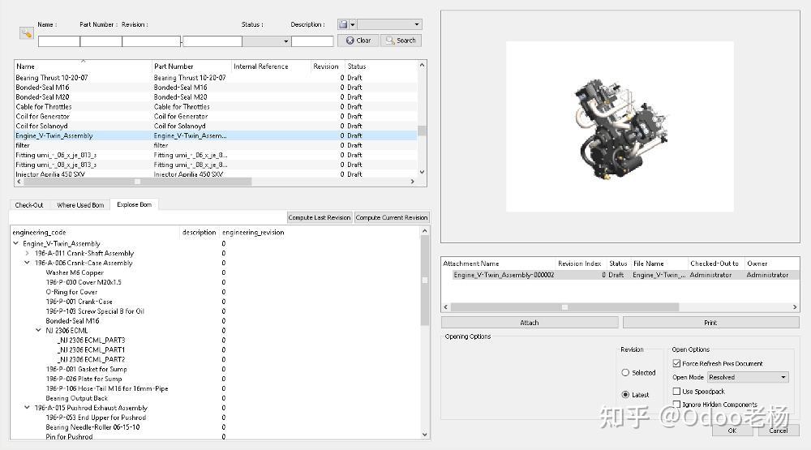Switch to Check-Out tab

click(29, 205)
